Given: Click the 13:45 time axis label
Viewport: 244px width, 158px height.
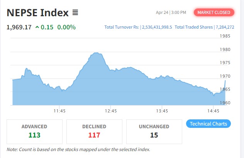Looking at the screenshot, I should [x=162, y=111].
